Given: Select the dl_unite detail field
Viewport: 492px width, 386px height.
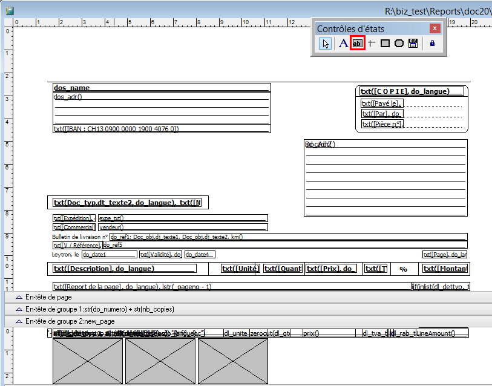Looking at the screenshot, I should 236,333.
